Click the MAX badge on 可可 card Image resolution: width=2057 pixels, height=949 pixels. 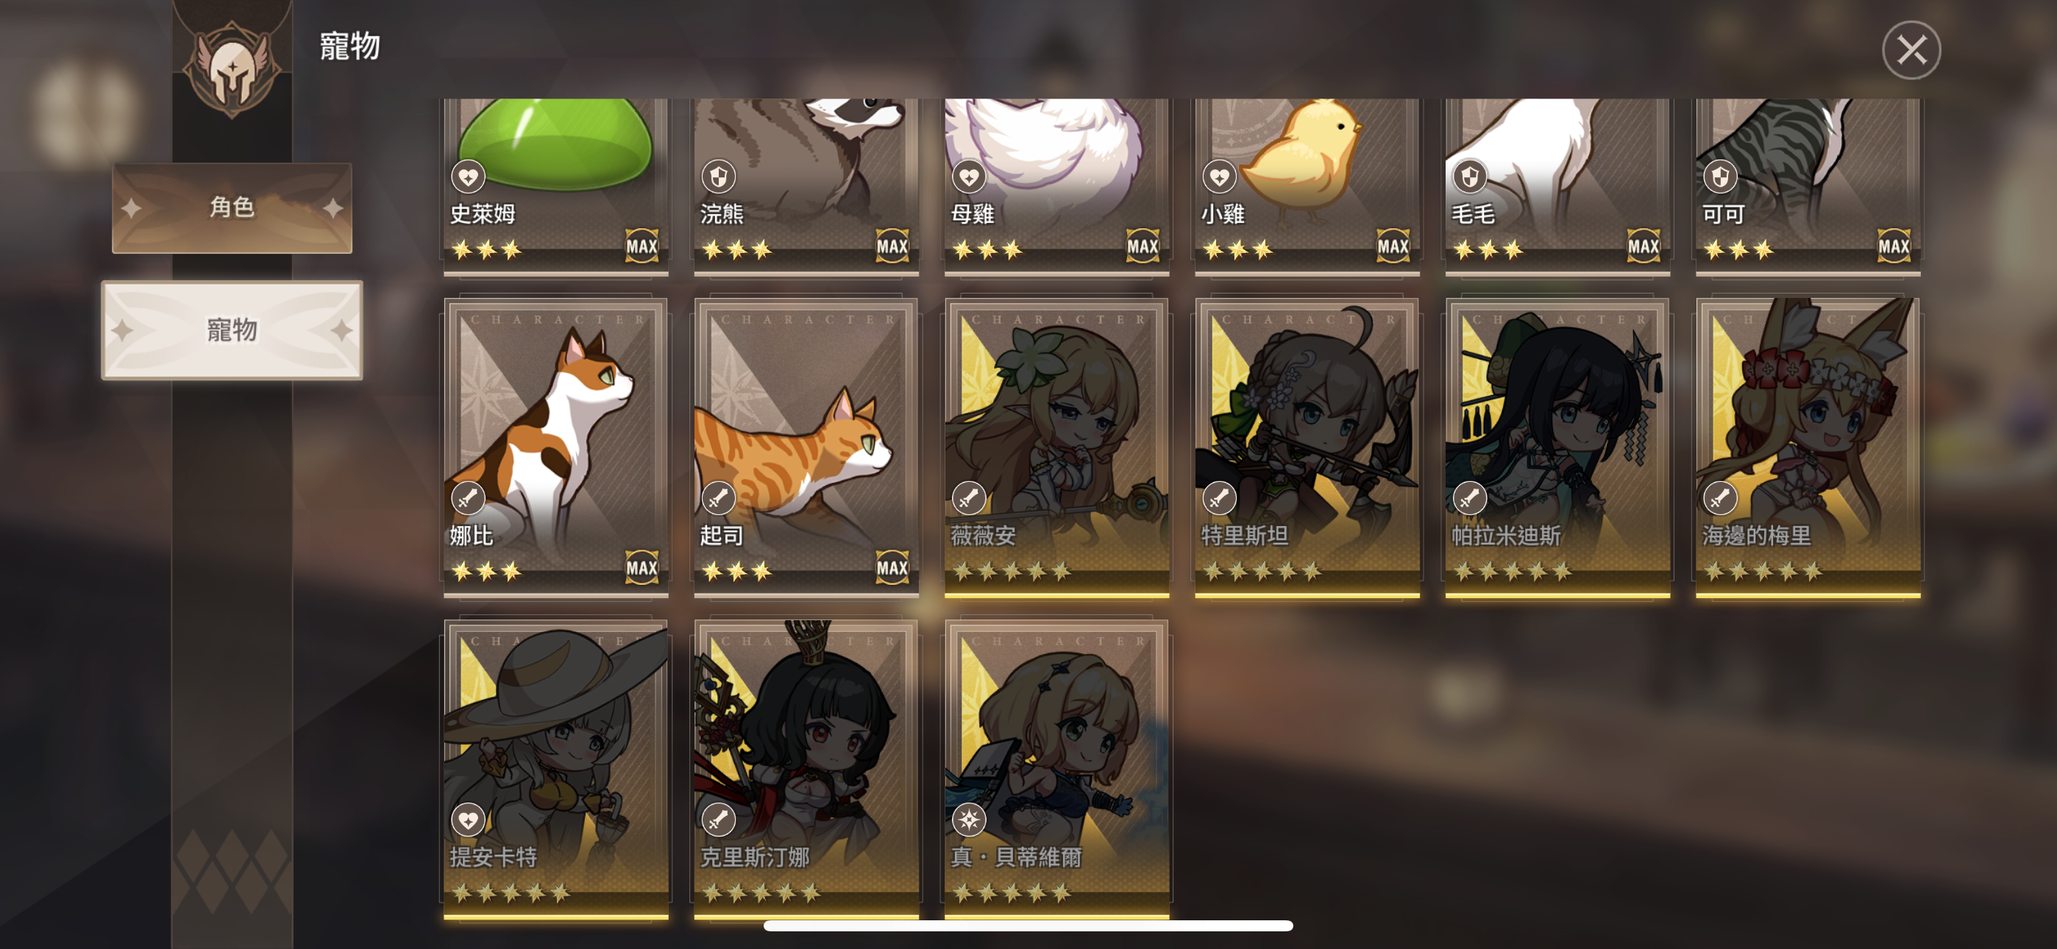1894,246
